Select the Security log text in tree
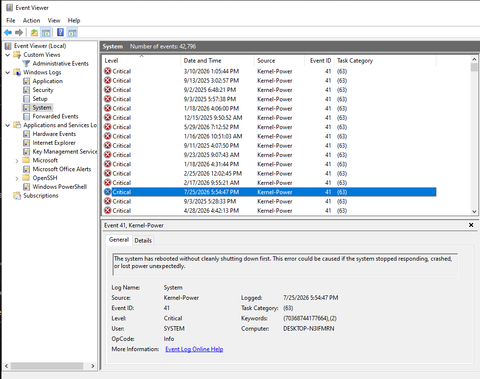Image resolution: width=480 pixels, height=379 pixels. (43, 90)
